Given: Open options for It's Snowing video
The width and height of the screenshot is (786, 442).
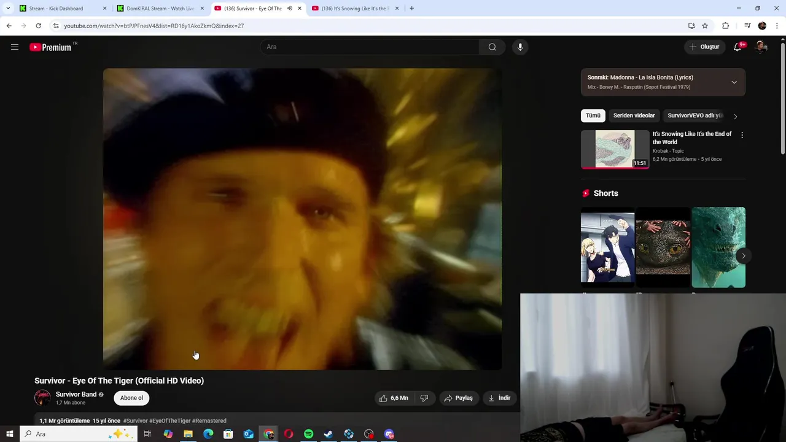Looking at the screenshot, I should click(x=742, y=135).
